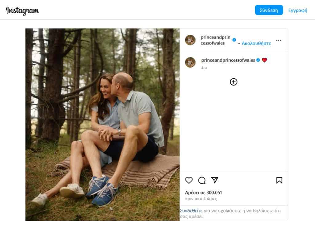Open profile avatar in post header
The image size is (315, 226).
(x=190, y=40)
